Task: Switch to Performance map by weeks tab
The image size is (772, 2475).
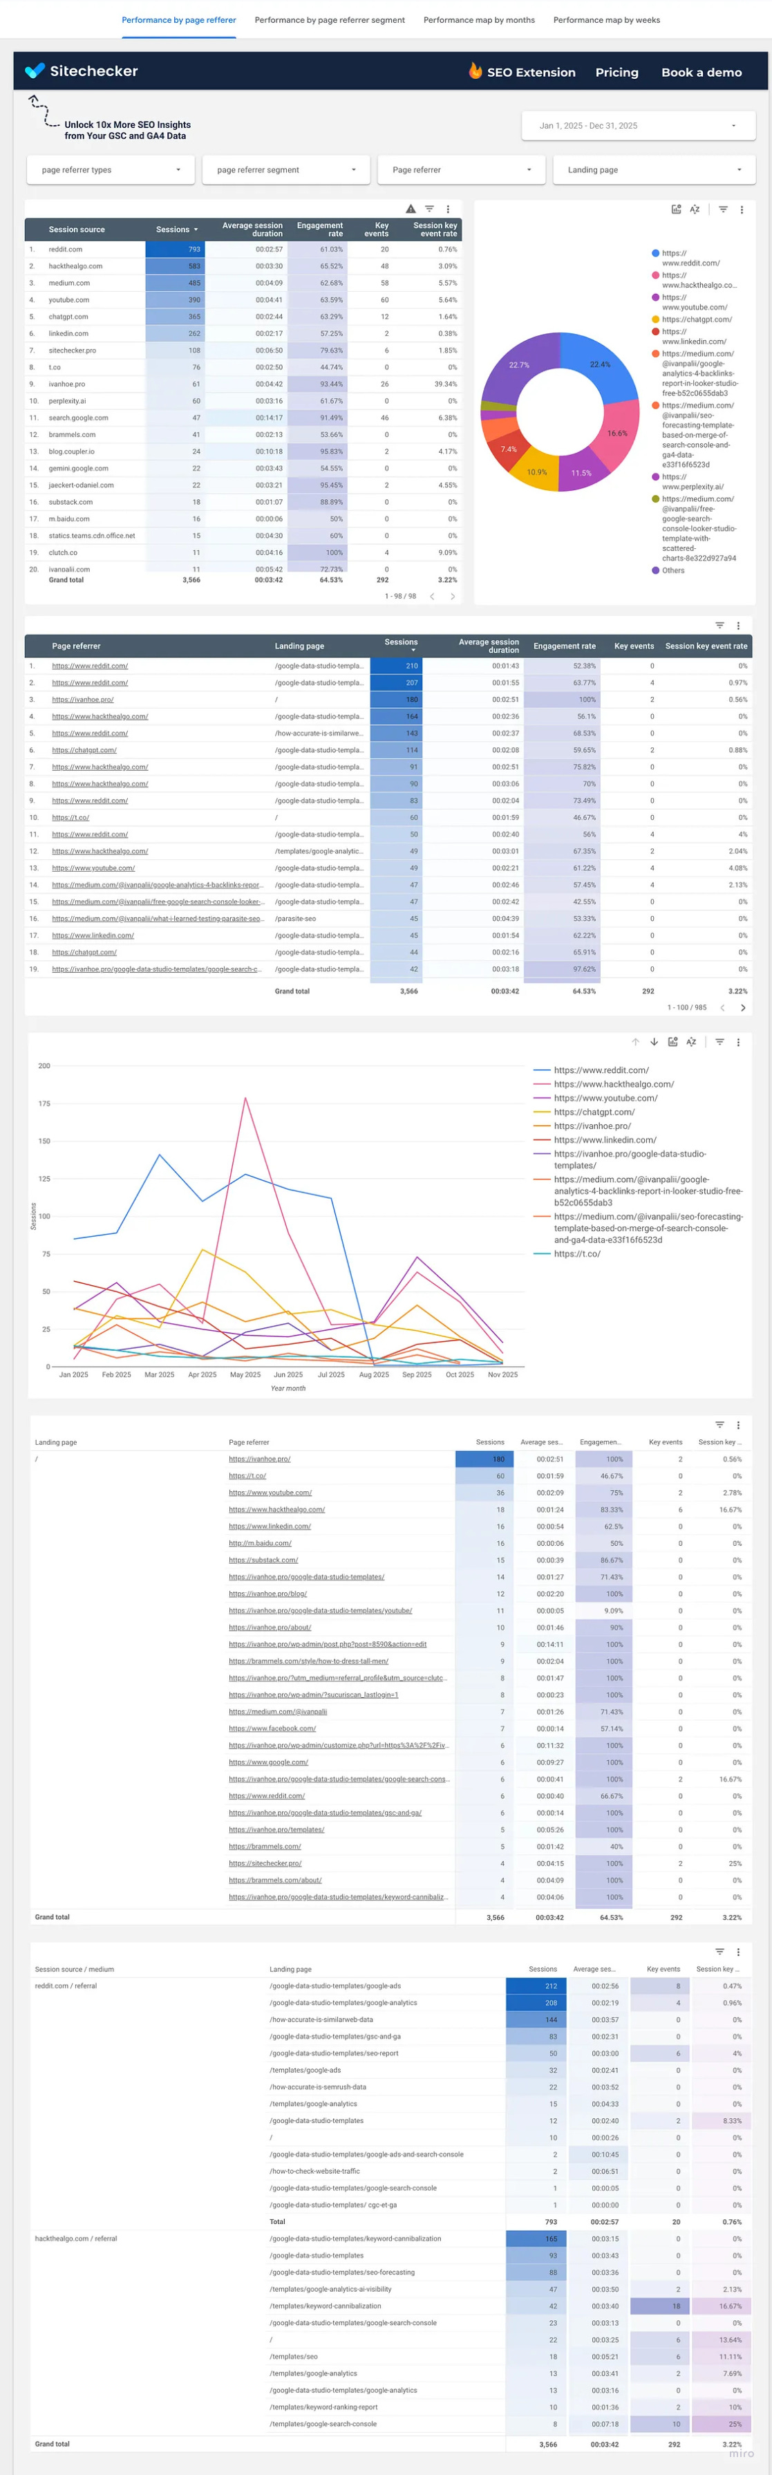Action: coord(607,20)
